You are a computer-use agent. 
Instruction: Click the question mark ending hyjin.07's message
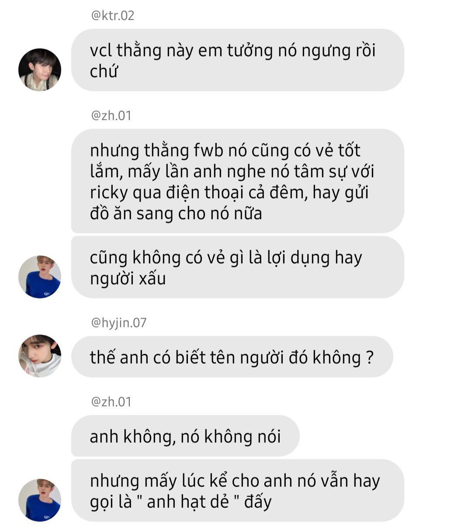pyautogui.click(x=370, y=357)
